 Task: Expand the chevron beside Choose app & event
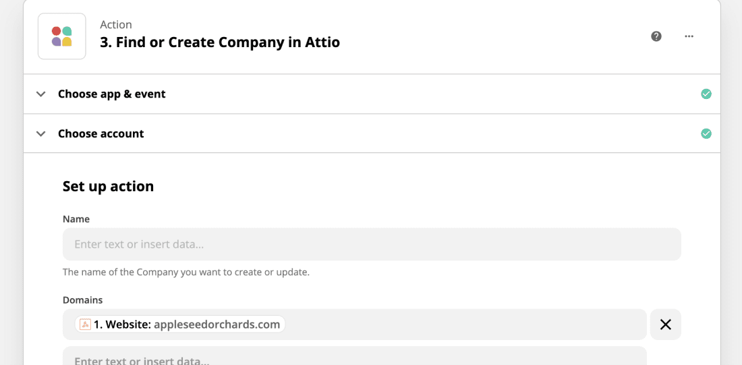click(x=41, y=94)
